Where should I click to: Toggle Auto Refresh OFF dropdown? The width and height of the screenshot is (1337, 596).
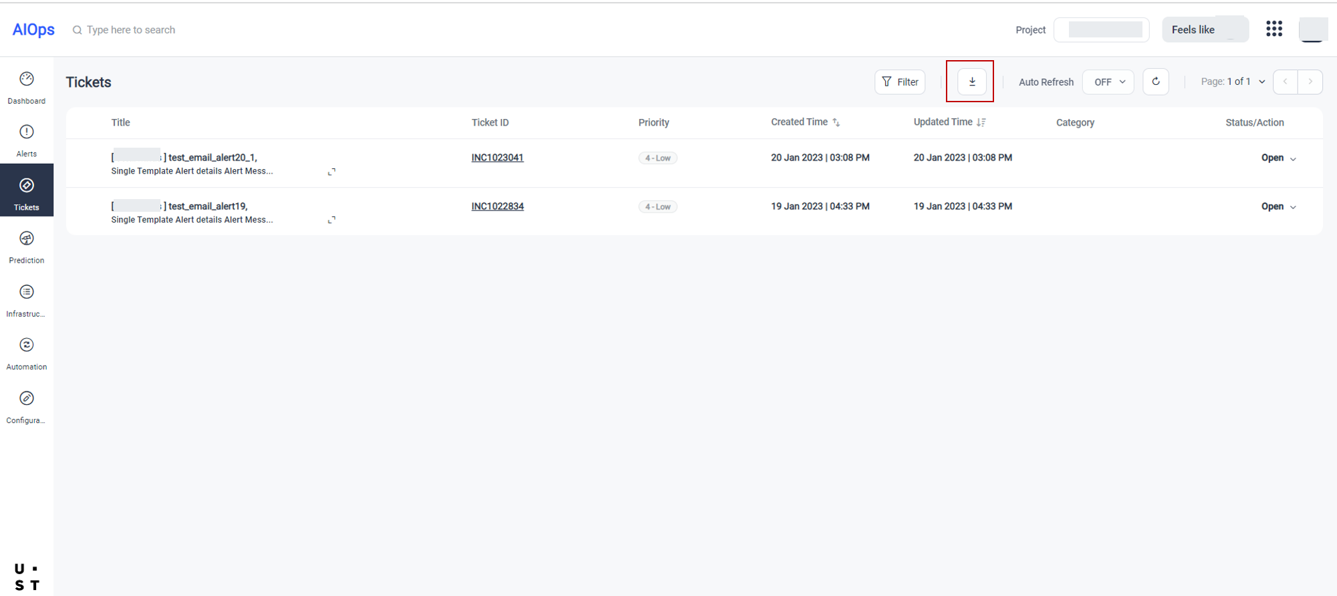pos(1108,82)
